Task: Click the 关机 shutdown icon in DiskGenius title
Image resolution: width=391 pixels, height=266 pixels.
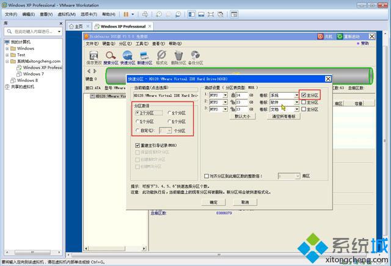Action: click(320, 37)
